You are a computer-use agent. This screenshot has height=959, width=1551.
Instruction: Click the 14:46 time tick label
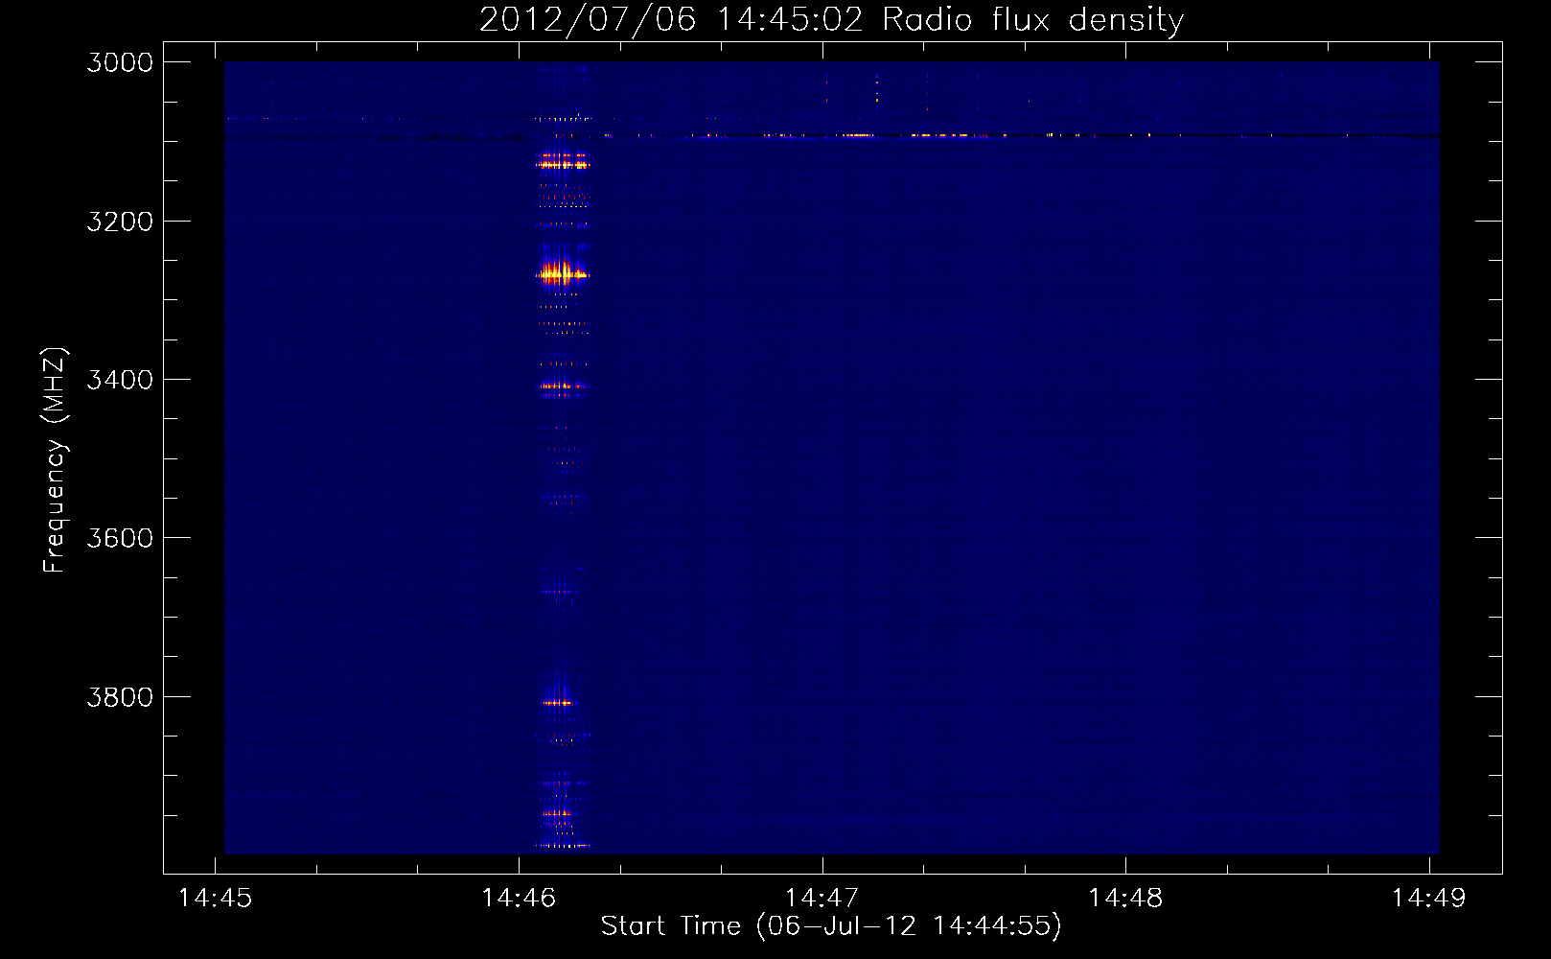519,899
